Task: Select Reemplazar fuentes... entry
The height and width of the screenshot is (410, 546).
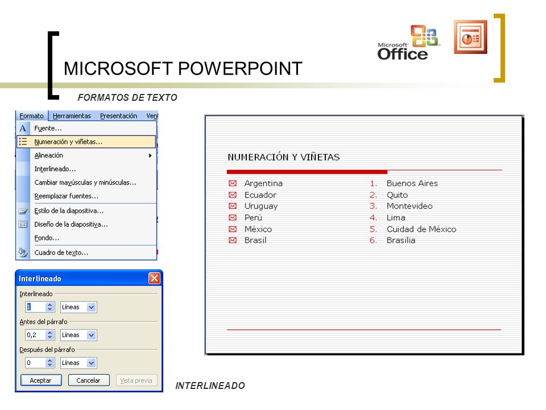Action: click(x=86, y=196)
